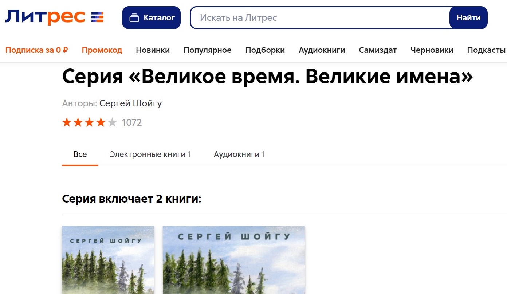
Task: Open the Самиздат section
Action: pyautogui.click(x=378, y=50)
